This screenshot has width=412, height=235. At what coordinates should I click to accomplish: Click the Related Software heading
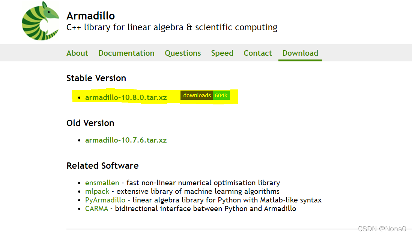click(x=102, y=166)
